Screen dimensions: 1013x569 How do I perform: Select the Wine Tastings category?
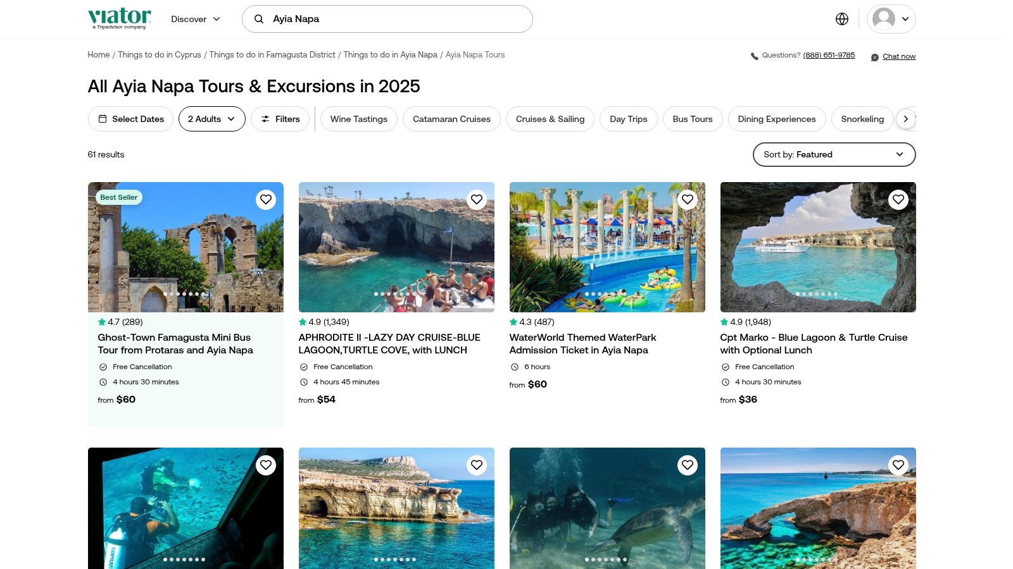pos(358,119)
